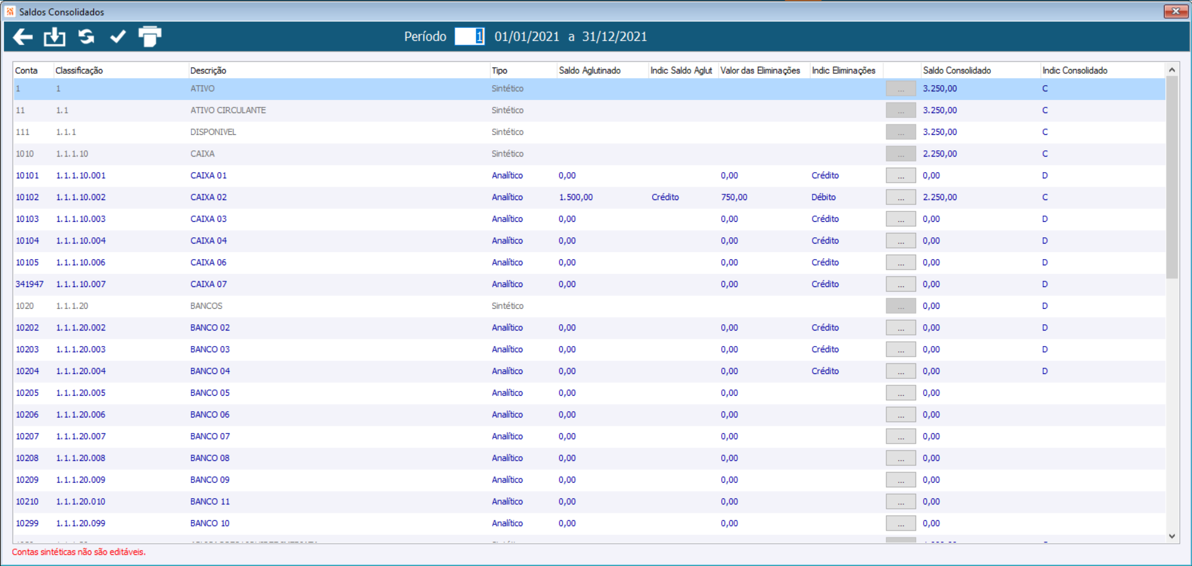Open the ellipsis button in CAIXA 02 row
This screenshot has height=566, width=1192.
901,198
